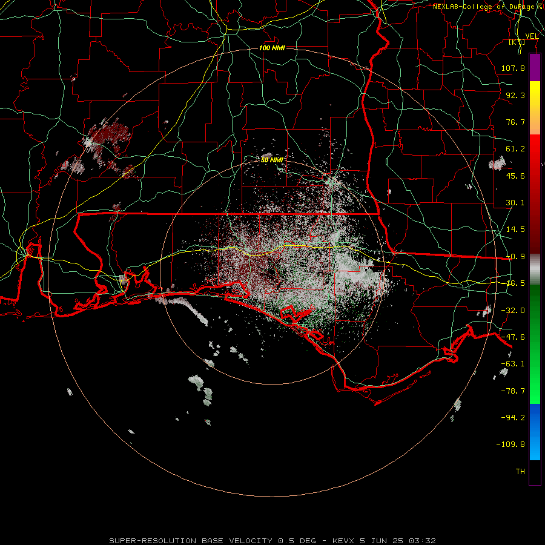Click the -32.0 velocity scale value
Viewport: 545px width, 545px height.
coord(513,311)
